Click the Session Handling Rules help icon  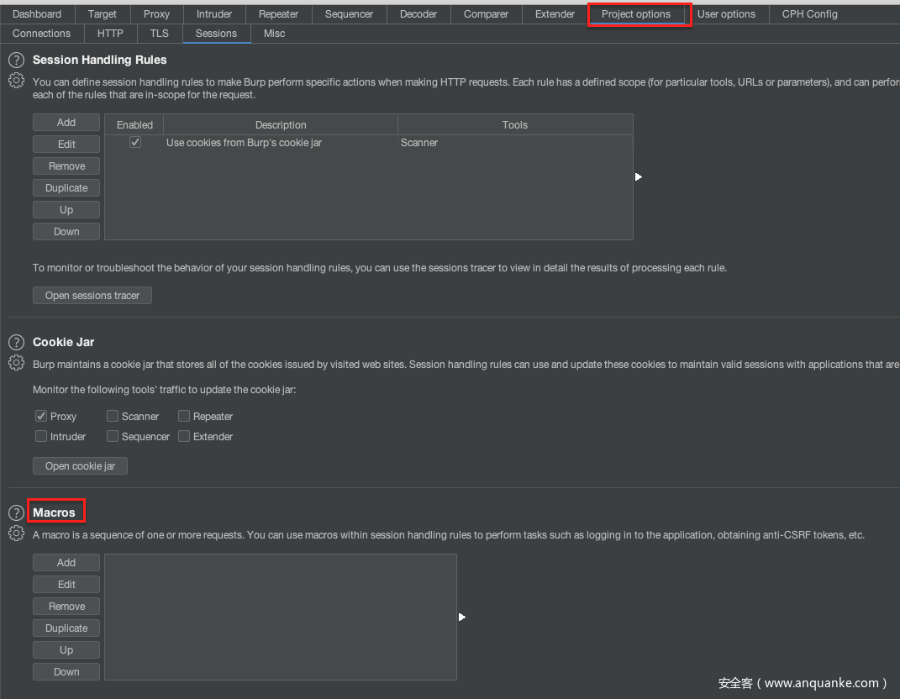coord(16,60)
